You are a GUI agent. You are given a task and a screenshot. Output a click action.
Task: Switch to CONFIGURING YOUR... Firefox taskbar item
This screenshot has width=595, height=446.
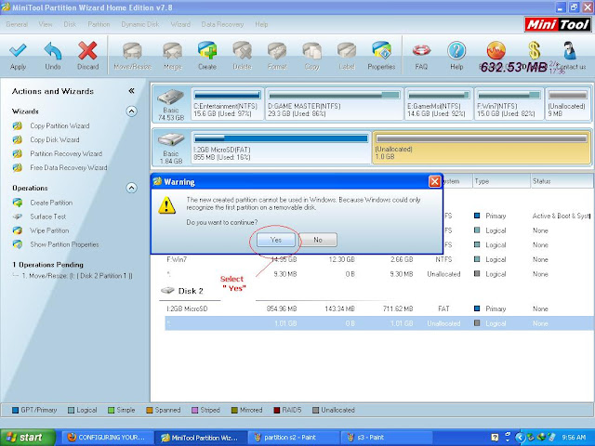(106, 438)
